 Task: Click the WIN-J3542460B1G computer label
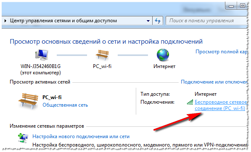click(x=40, y=69)
